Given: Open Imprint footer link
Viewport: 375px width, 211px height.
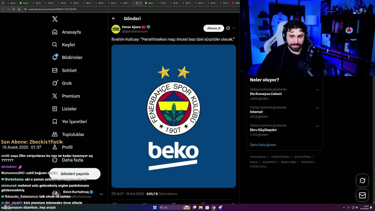Looking at the screenshot, I should 254,162.
